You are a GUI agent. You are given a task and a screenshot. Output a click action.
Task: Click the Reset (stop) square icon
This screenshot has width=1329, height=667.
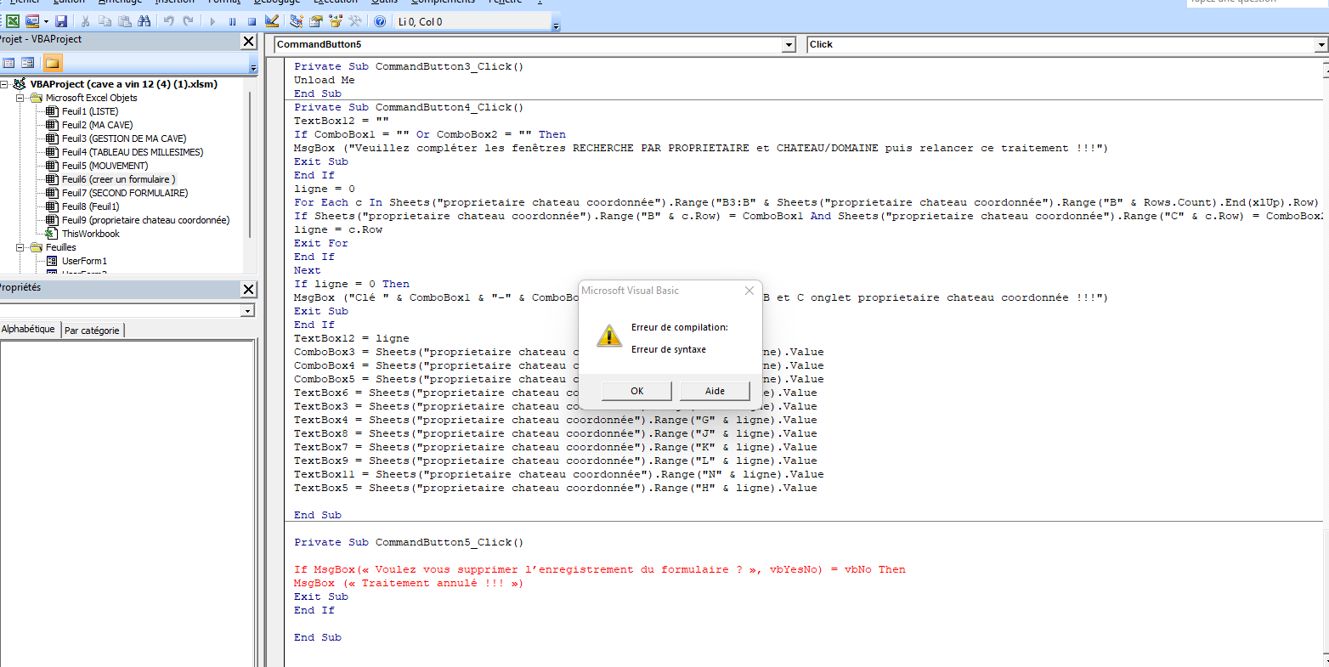tap(252, 21)
